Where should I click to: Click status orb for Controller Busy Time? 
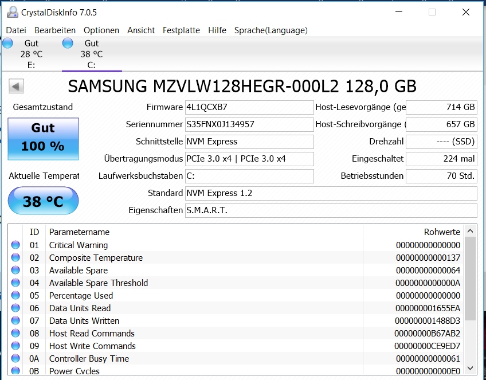coord(15,359)
